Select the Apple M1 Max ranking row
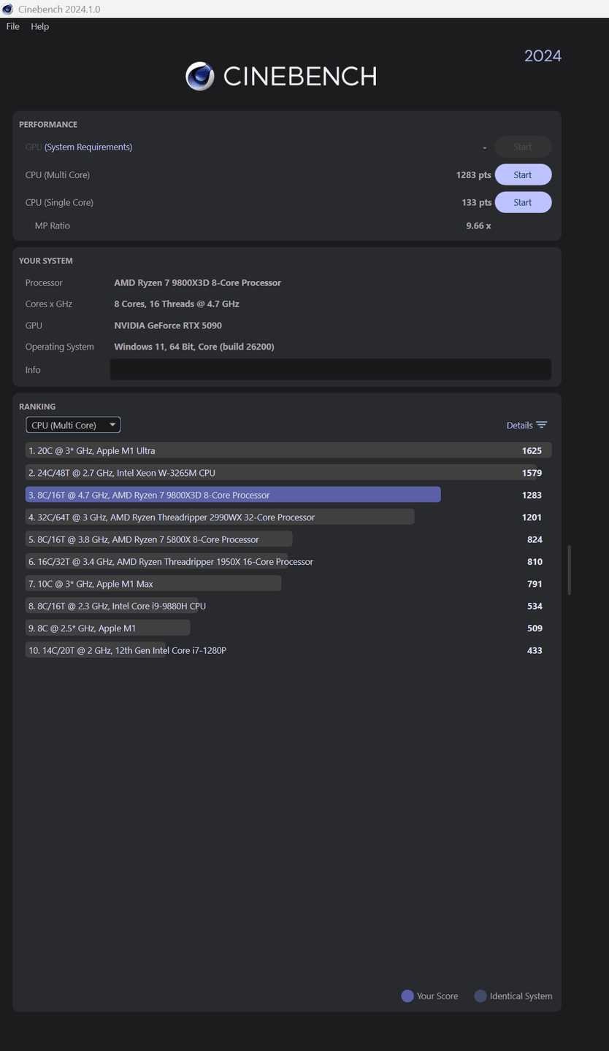609x1051 pixels. pyautogui.click(x=288, y=584)
